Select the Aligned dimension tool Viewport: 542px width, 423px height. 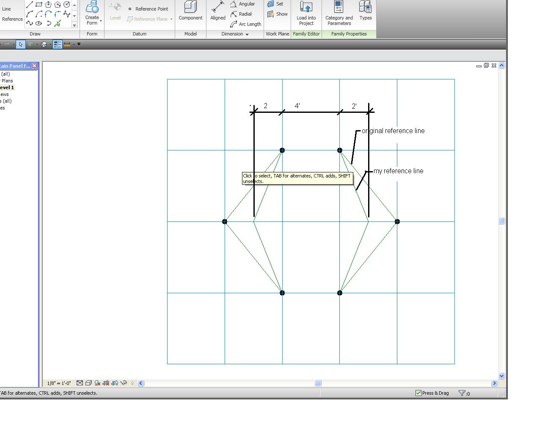pos(218,11)
